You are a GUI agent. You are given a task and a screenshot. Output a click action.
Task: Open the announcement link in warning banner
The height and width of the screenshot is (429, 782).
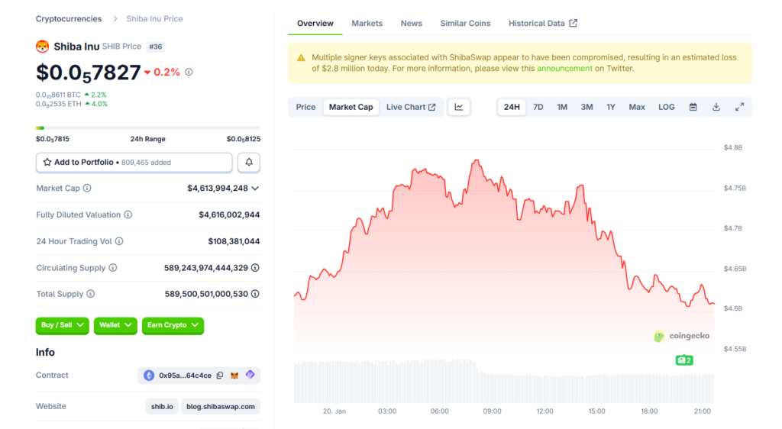564,69
